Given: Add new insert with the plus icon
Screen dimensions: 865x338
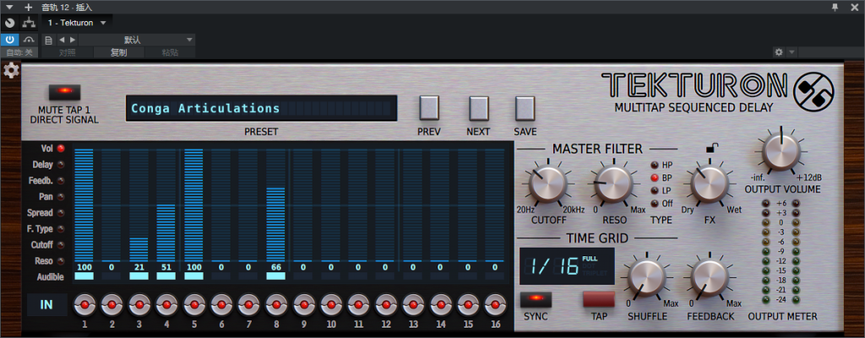Looking at the screenshot, I should click(x=28, y=7).
